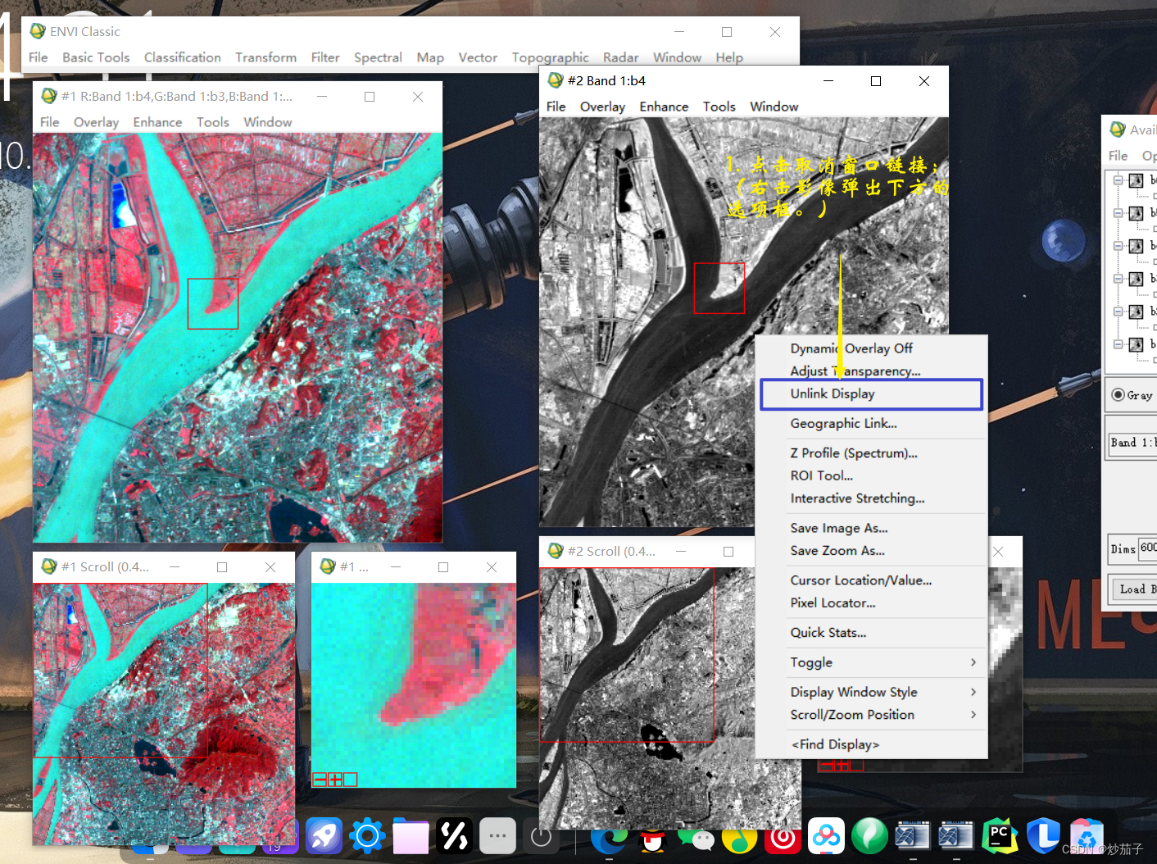The image size is (1157, 864).
Task: Click the three-dots more apps dock icon
Action: (497, 836)
